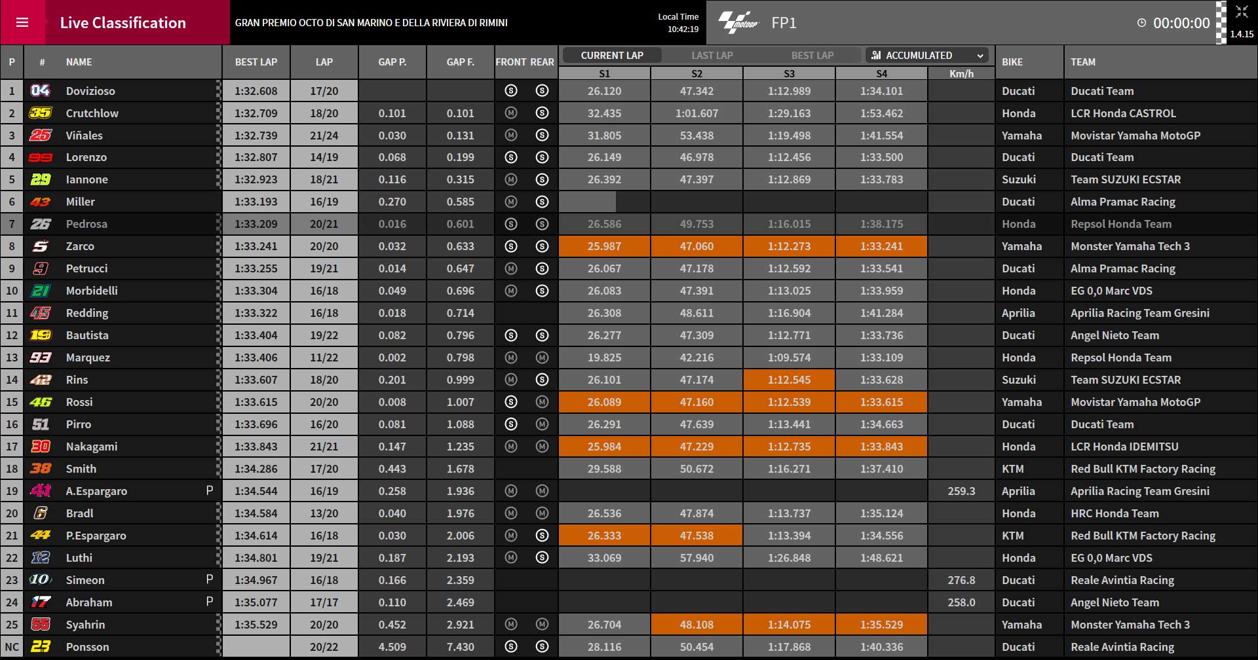Click Zarco's orange S1 time 25.987

click(x=604, y=246)
